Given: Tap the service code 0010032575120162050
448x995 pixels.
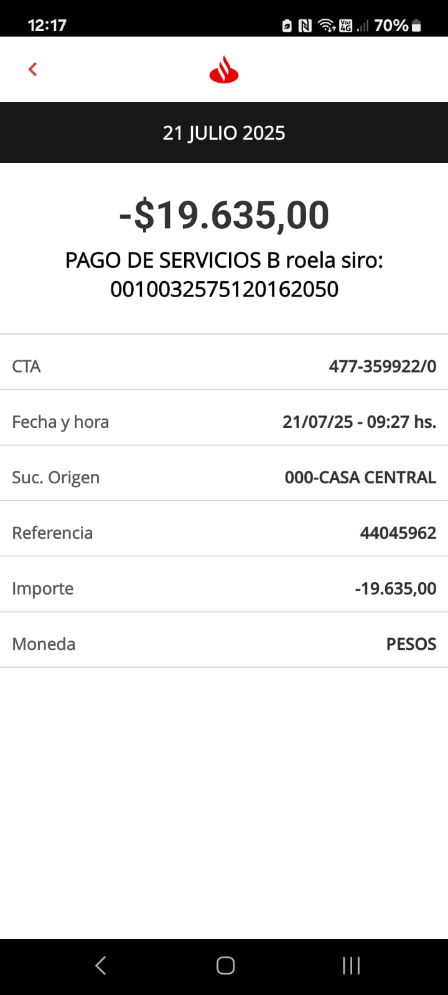Looking at the screenshot, I should point(224,289).
